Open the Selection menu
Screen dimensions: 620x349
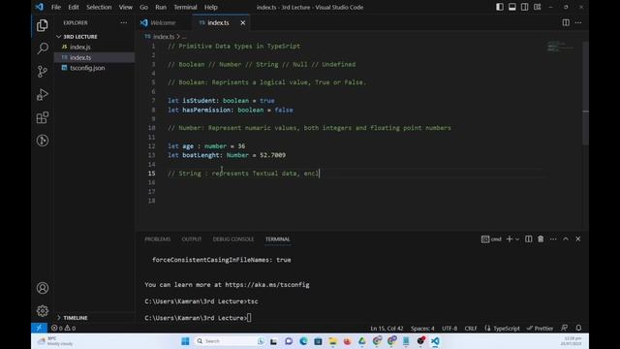99,7
